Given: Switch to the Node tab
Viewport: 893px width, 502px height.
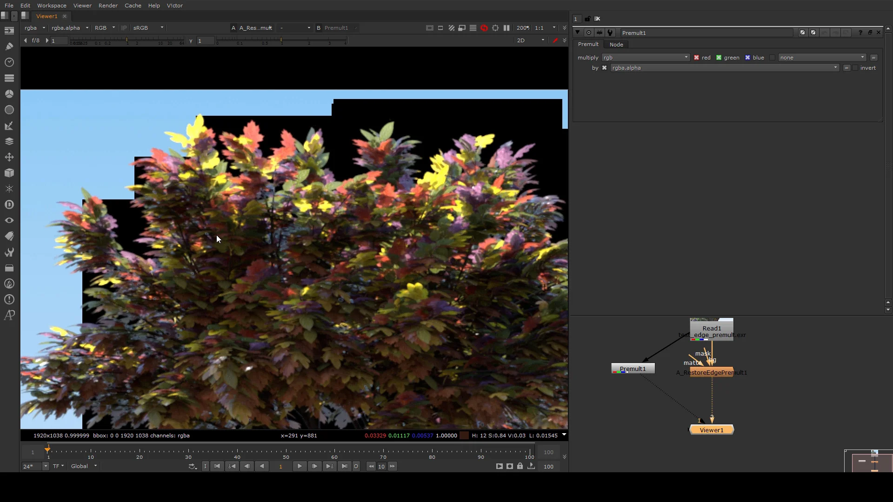Looking at the screenshot, I should [x=616, y=45].
